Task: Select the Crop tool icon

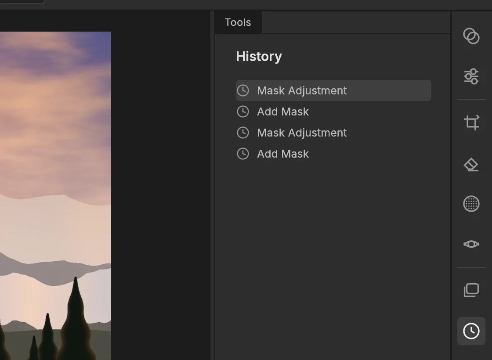Action: pyautogui.click(x=471, y=122)
